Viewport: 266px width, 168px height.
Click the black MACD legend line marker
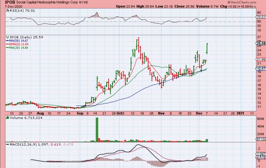(7, 144)
